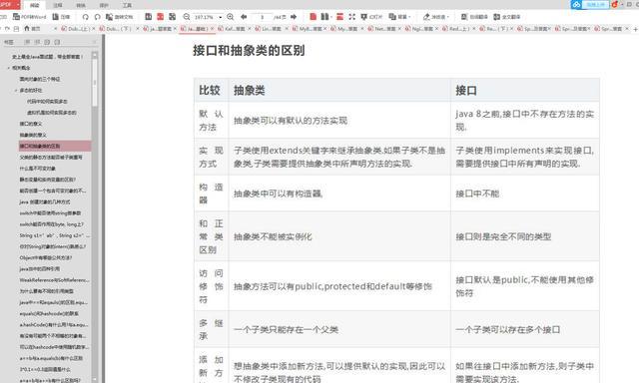Image resolution: width=639 pixels, height=383 pixels.
Task: Click the red continuous reading mode icon
Action: point(339,17)
